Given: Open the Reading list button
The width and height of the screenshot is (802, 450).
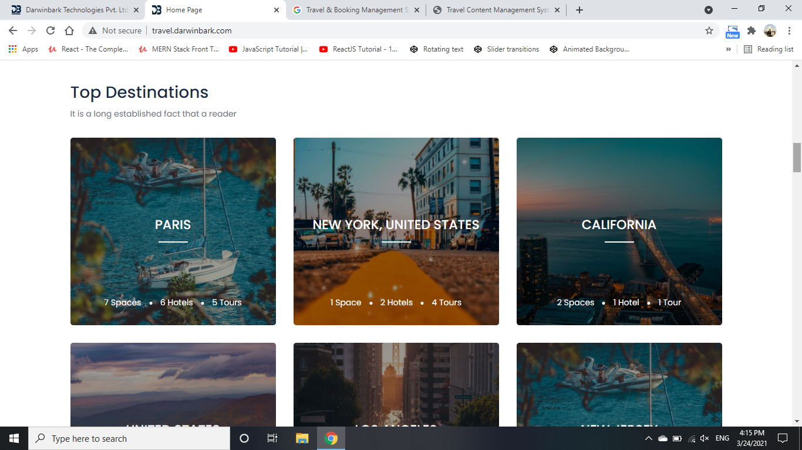Looking at the screenshot, I should [x=769, y=49].
